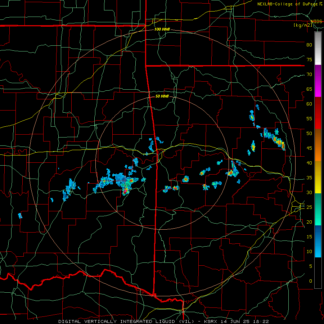
Task: Click the 65 value on the color scale
Action: click(309, 89)
